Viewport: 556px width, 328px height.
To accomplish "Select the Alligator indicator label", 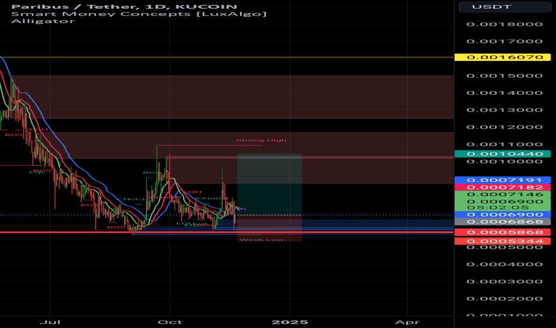I will tap(44, 21).
